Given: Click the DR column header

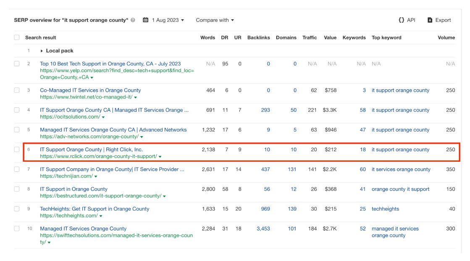Looking at the screenshot, I should [x=225, y=38].
